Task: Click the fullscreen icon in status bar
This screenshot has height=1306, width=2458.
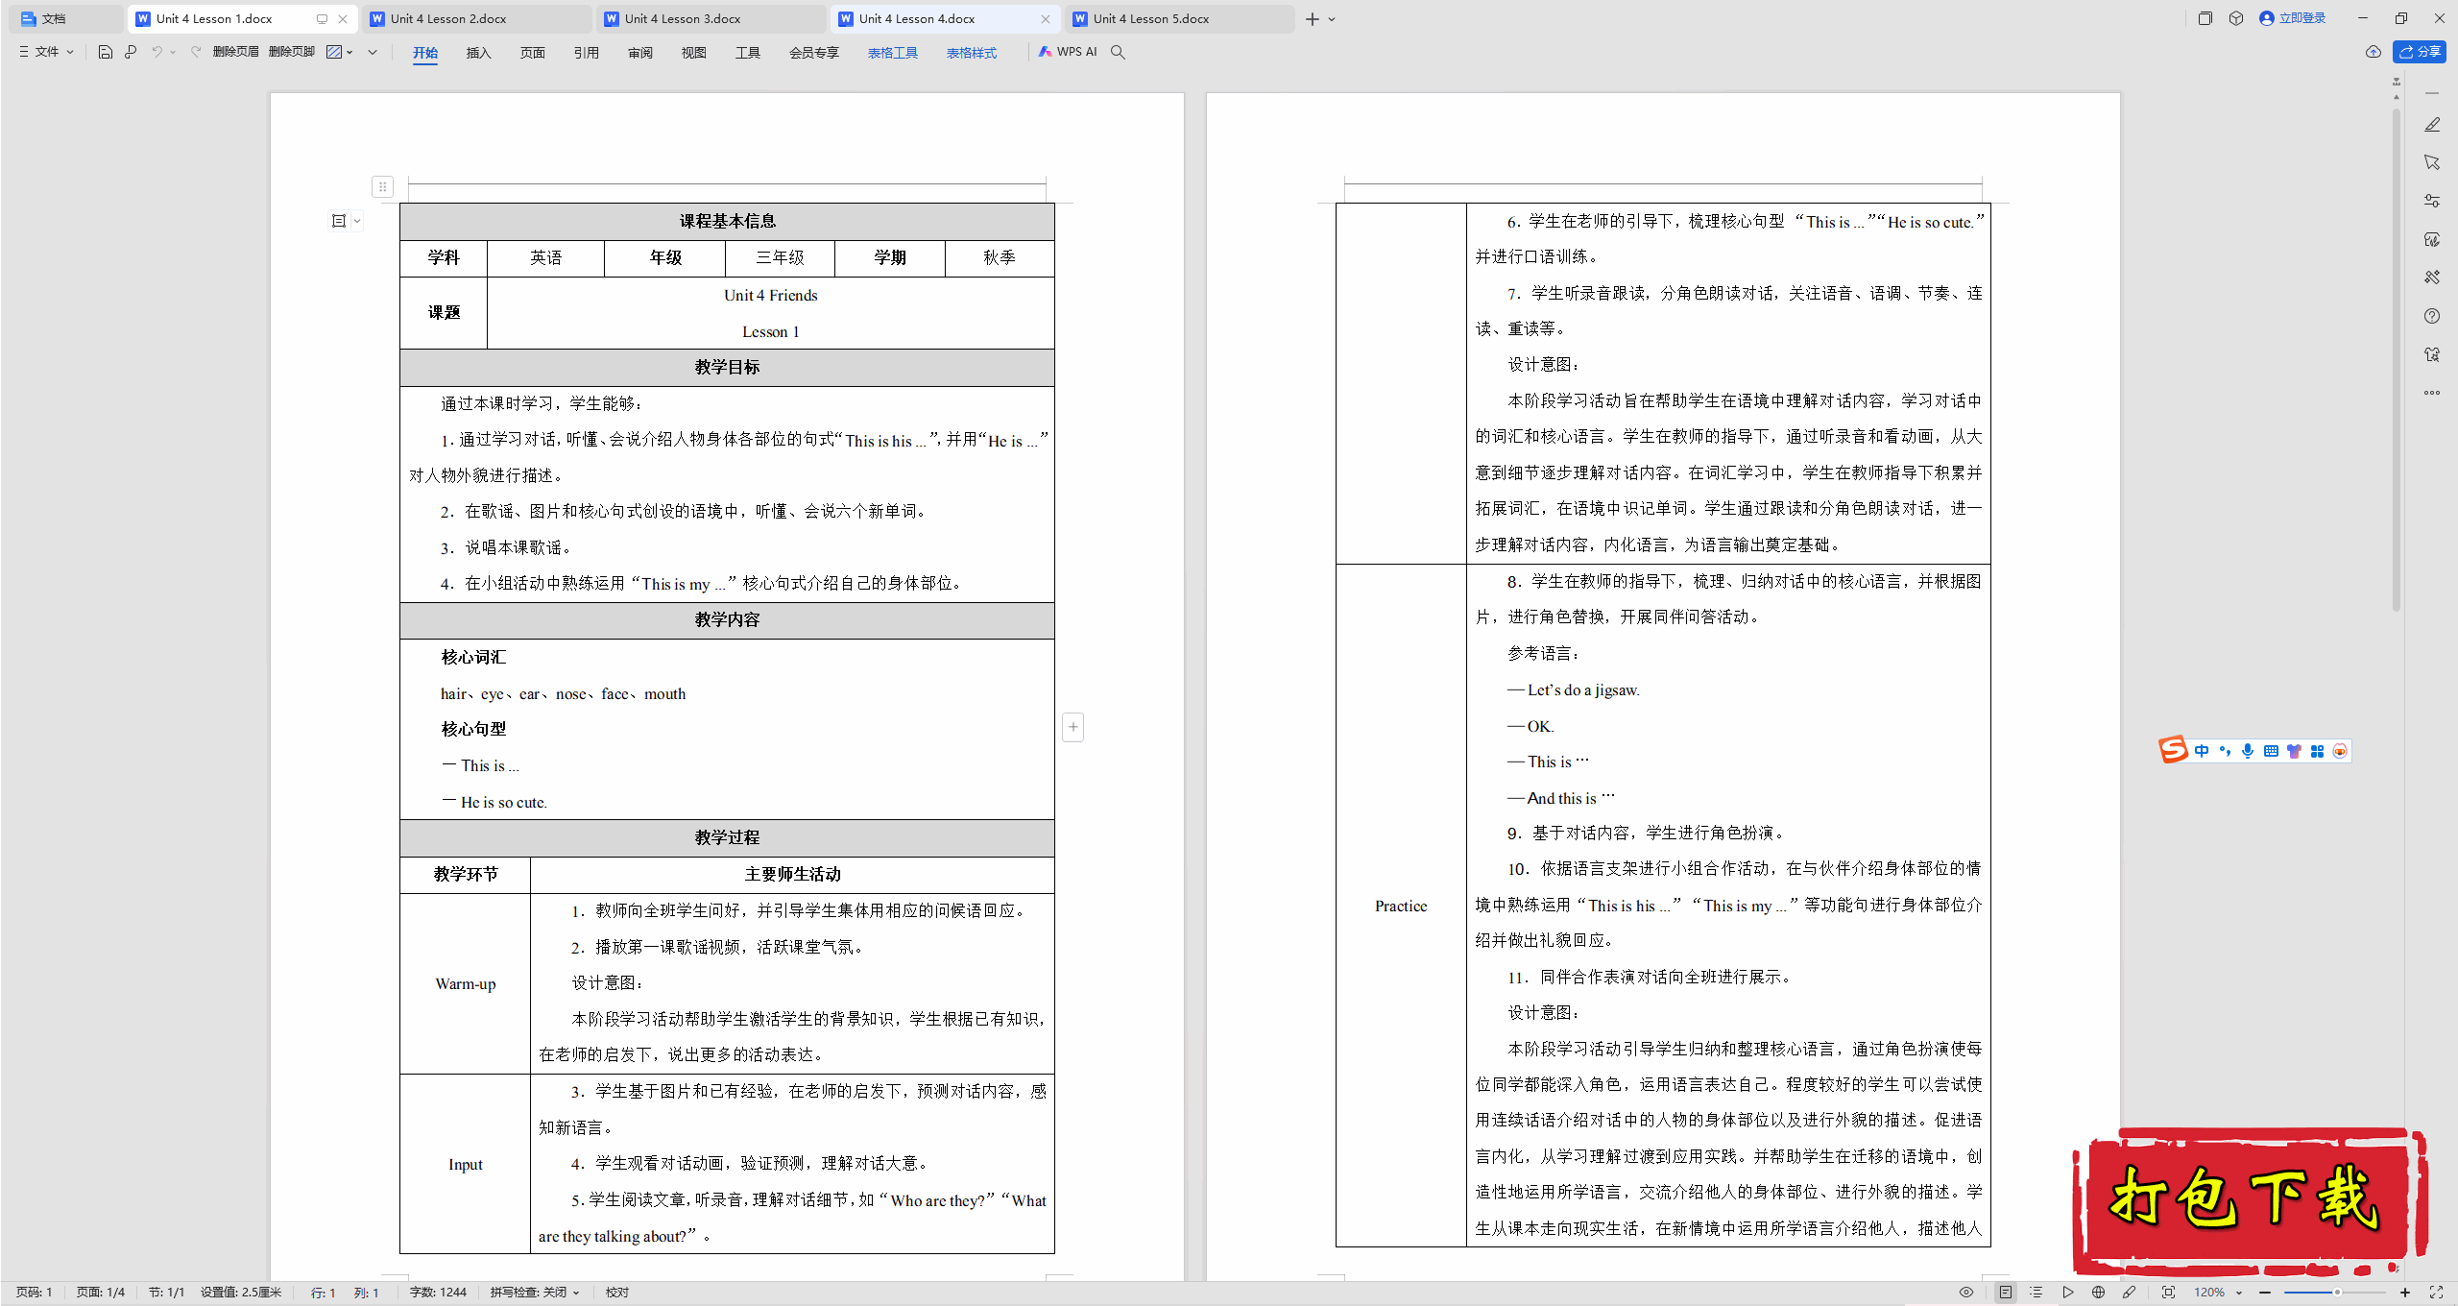Action: coord(2436,1293)
